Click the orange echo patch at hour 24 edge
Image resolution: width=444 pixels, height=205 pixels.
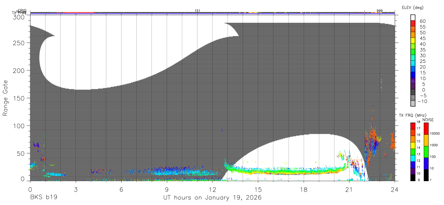pos(393,141)
